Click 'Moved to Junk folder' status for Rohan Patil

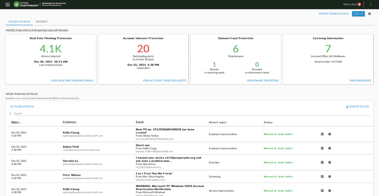click(278, 148)
